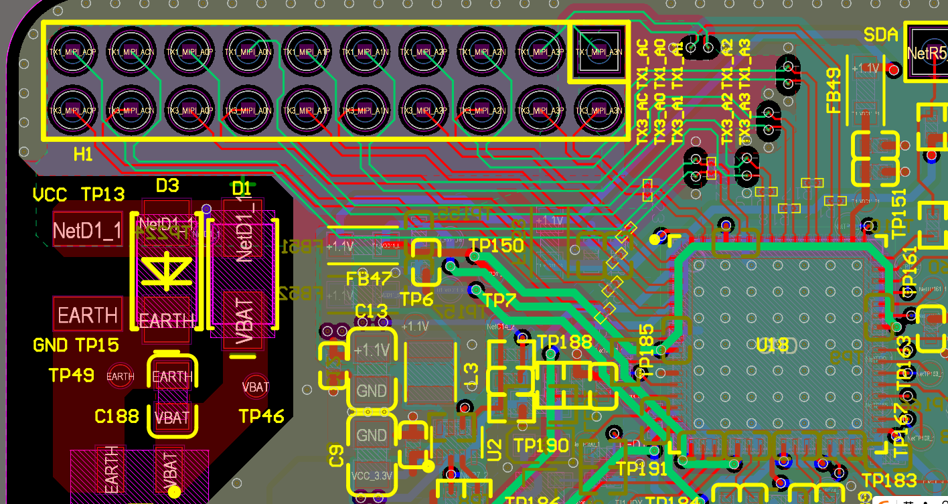Click the EARTH pad of TP15

87,315
